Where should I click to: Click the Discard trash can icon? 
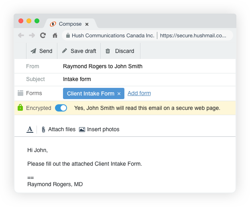[x=108, y=51]
